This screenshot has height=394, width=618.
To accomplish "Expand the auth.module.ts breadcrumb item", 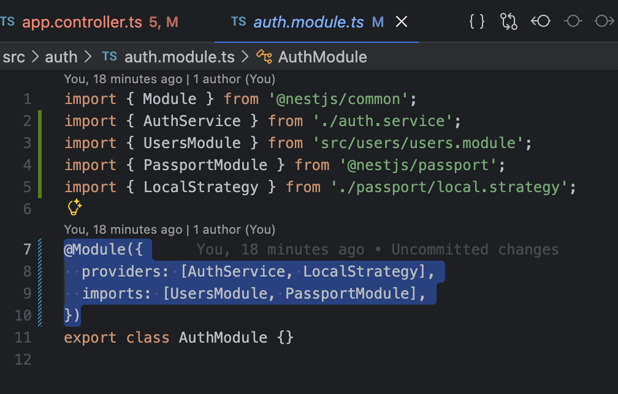I will 179,57.
